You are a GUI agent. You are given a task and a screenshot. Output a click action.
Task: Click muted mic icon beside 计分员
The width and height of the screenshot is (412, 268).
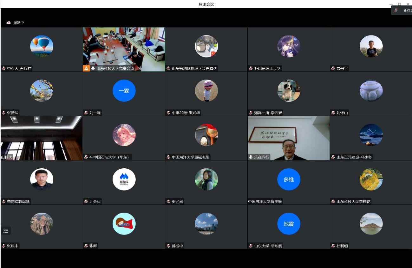[x=86, y=202]
